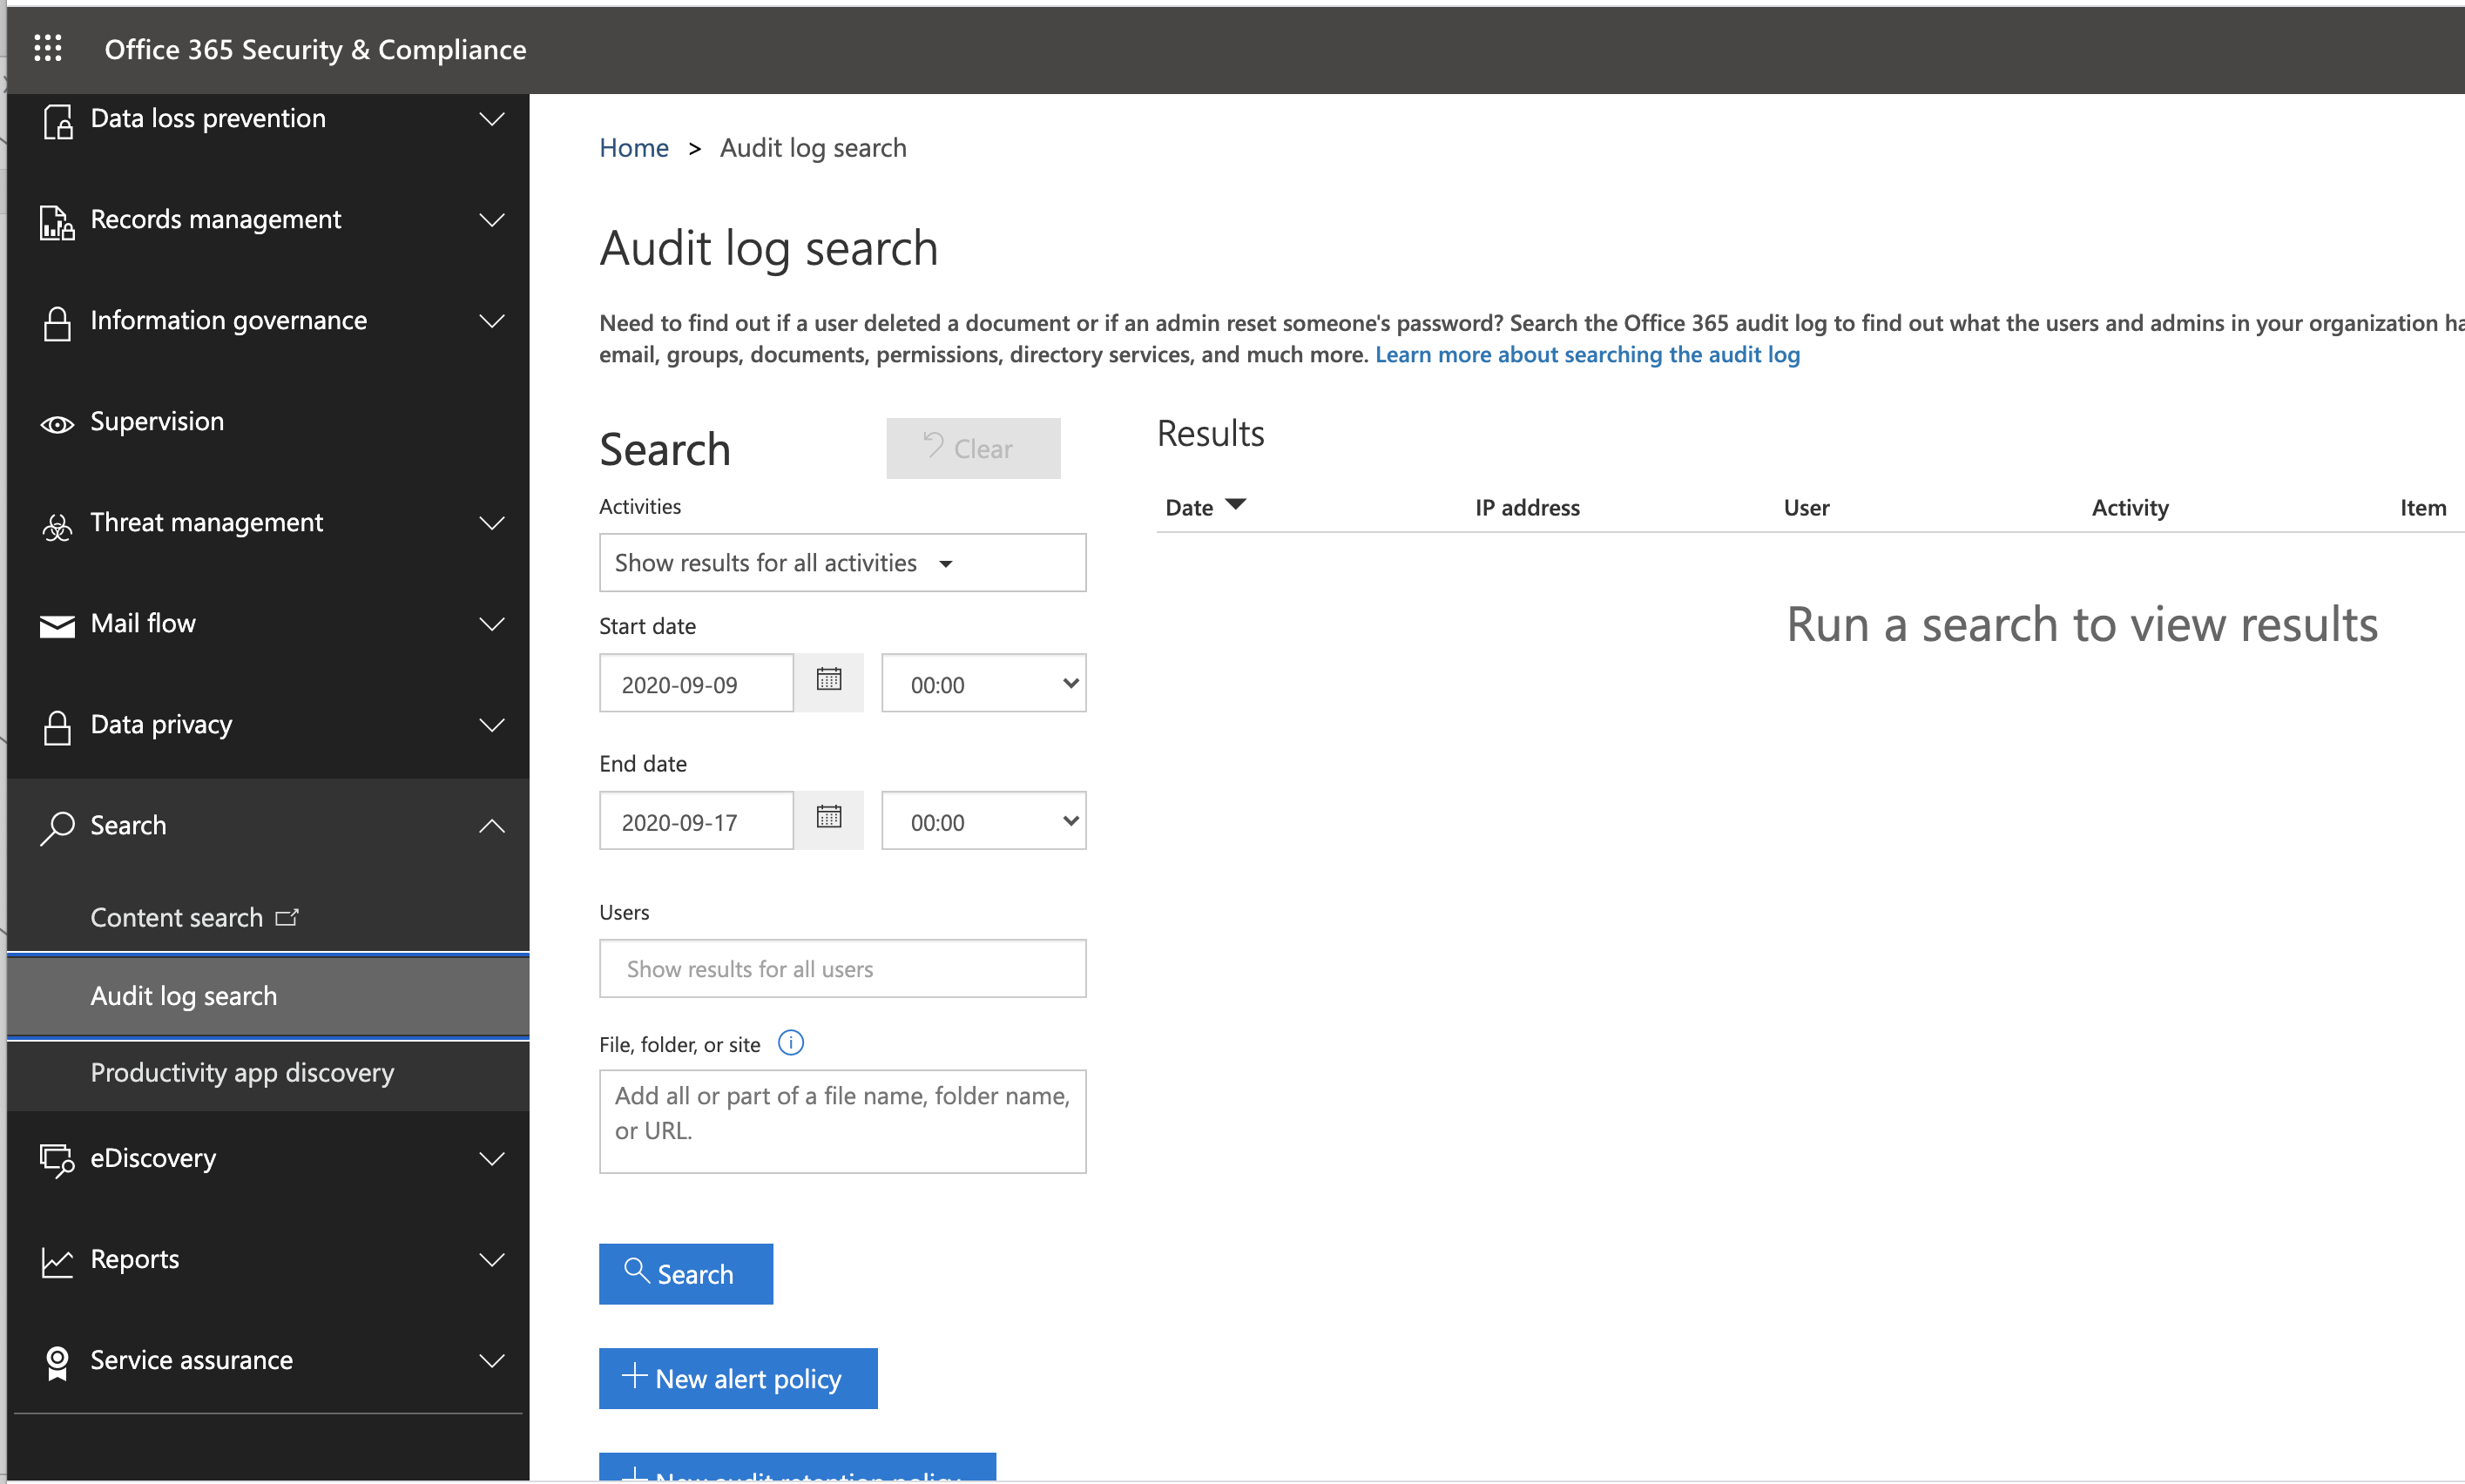This screenshot has width=2465, height=1484.
Task: Click the Threat management biohazard icon
Action: [x=57, y=525]
